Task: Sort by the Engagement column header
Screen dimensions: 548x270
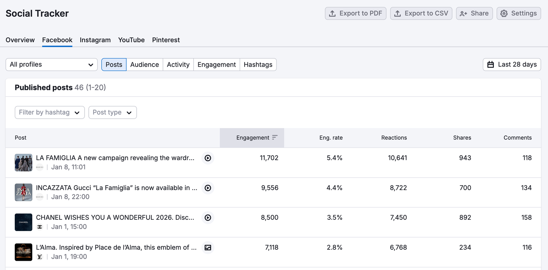Action: click(x=252, y=138)
